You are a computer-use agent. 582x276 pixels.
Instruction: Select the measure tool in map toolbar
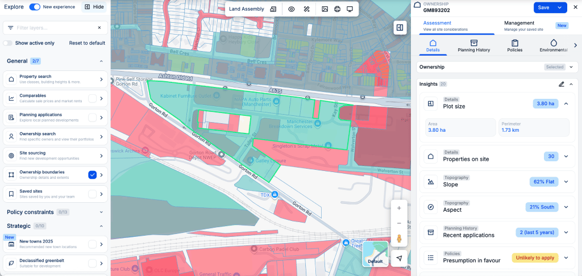tap(307, 9)
